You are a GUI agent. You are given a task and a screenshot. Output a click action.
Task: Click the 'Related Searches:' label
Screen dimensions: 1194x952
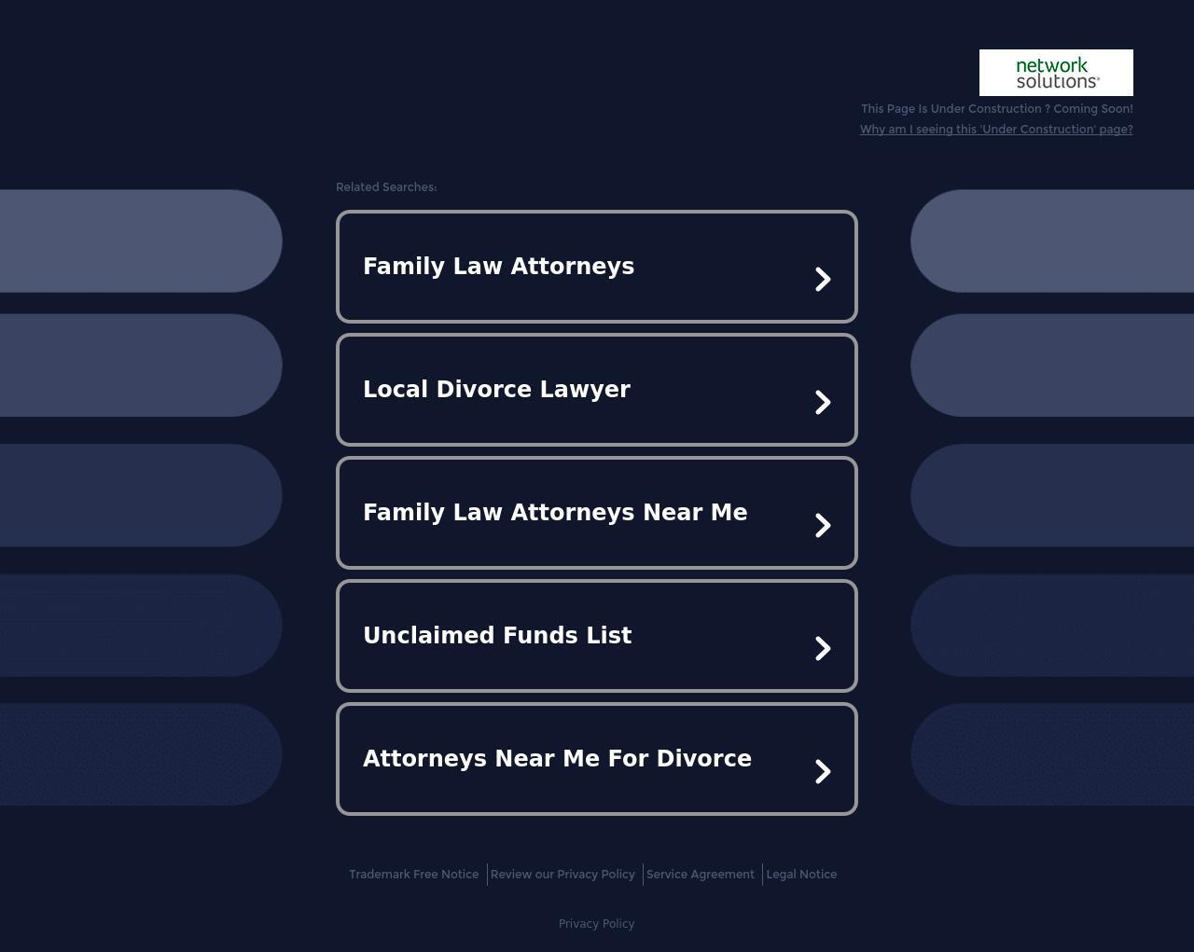point(386,187)
